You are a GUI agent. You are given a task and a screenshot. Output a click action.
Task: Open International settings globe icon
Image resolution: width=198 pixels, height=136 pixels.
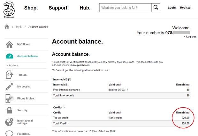tap(9, 122)
